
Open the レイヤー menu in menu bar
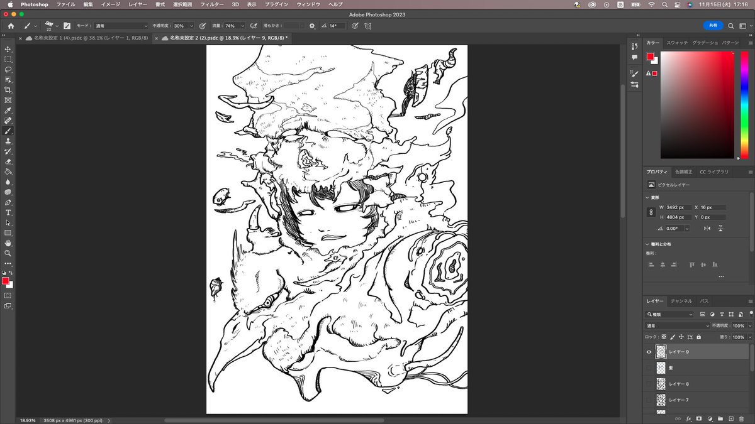click(x=138, y=4)
